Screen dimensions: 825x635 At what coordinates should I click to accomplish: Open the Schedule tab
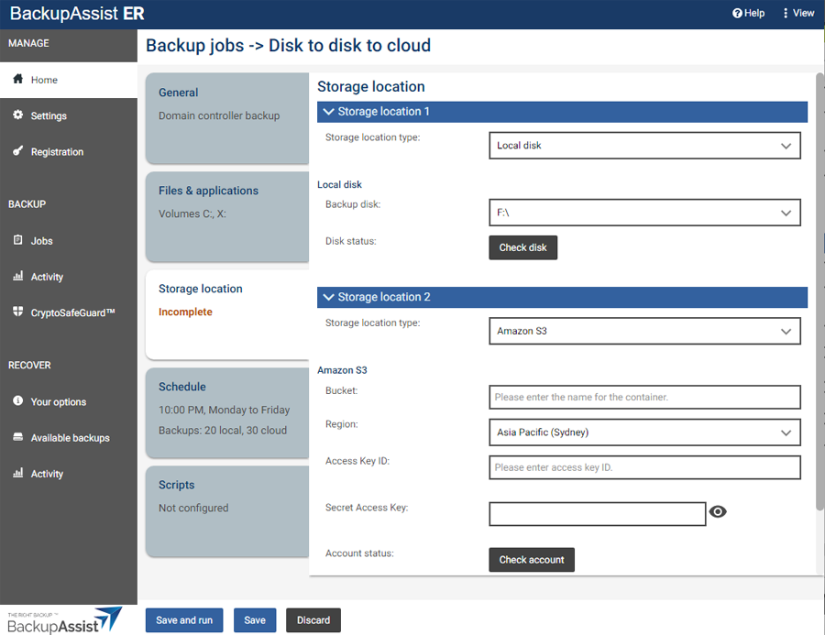pos(227,413)
